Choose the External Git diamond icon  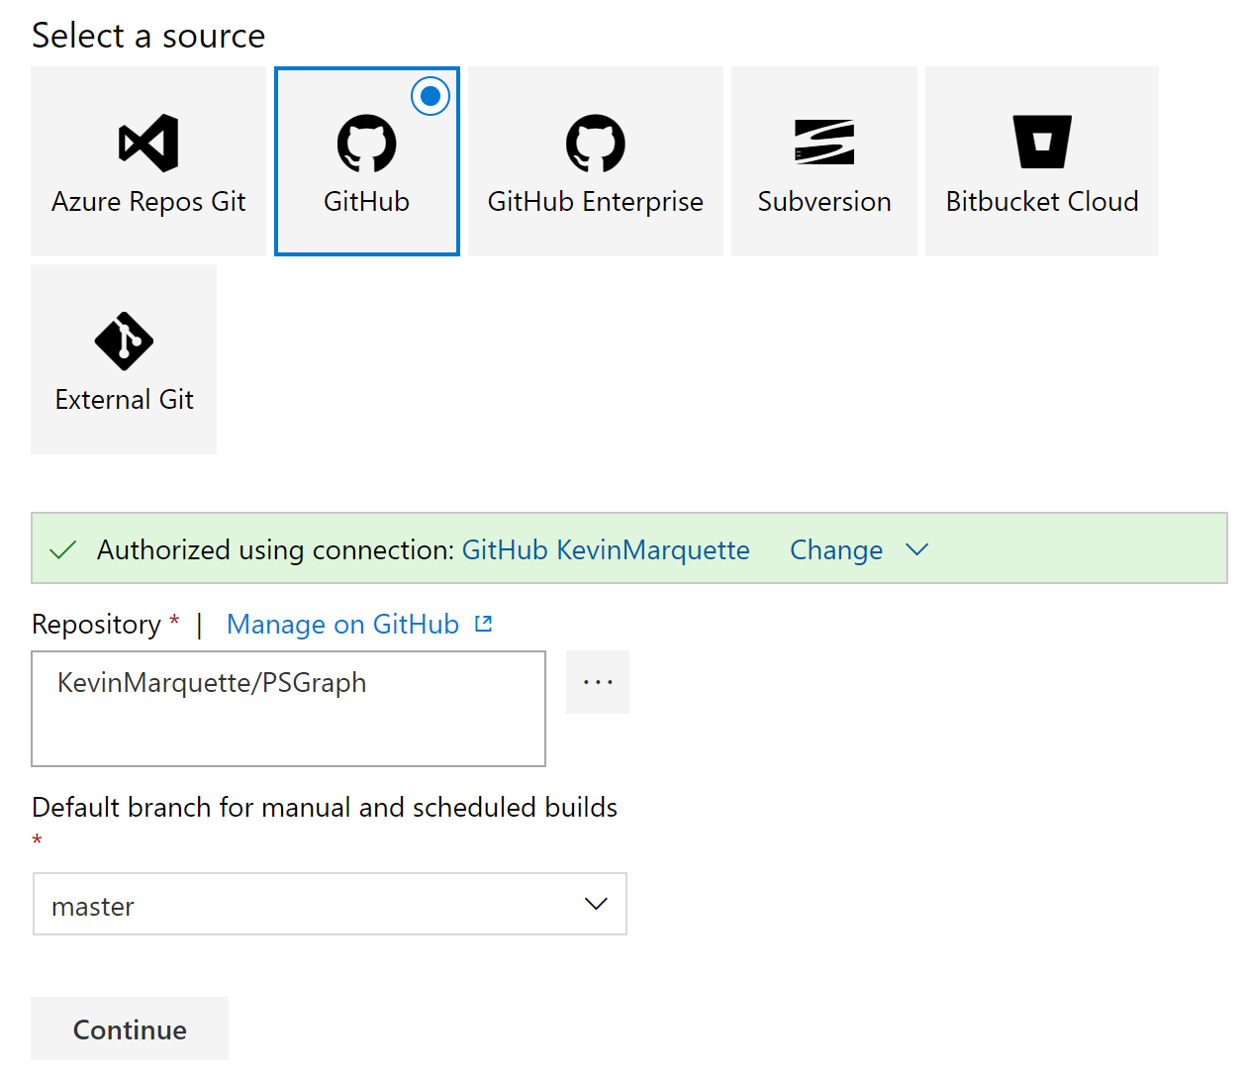pos(124,341)
